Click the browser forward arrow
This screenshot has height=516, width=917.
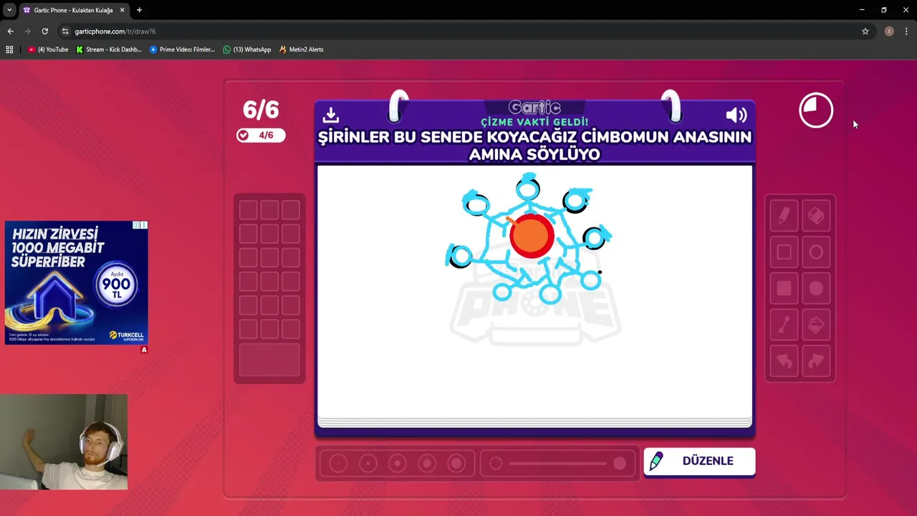coord(27,32)
